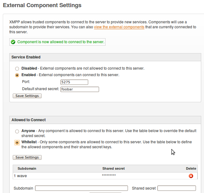Image resolution: width=204 pixels, height=193 pixels.
Task: Click the new Subdomain input box
Action: click(81, 188)
